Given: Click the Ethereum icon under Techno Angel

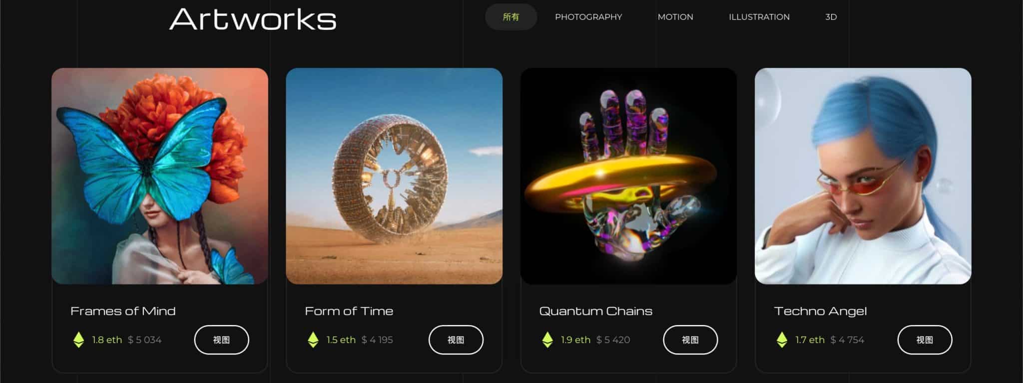Looking at the screenshot, I should [782, 340].
